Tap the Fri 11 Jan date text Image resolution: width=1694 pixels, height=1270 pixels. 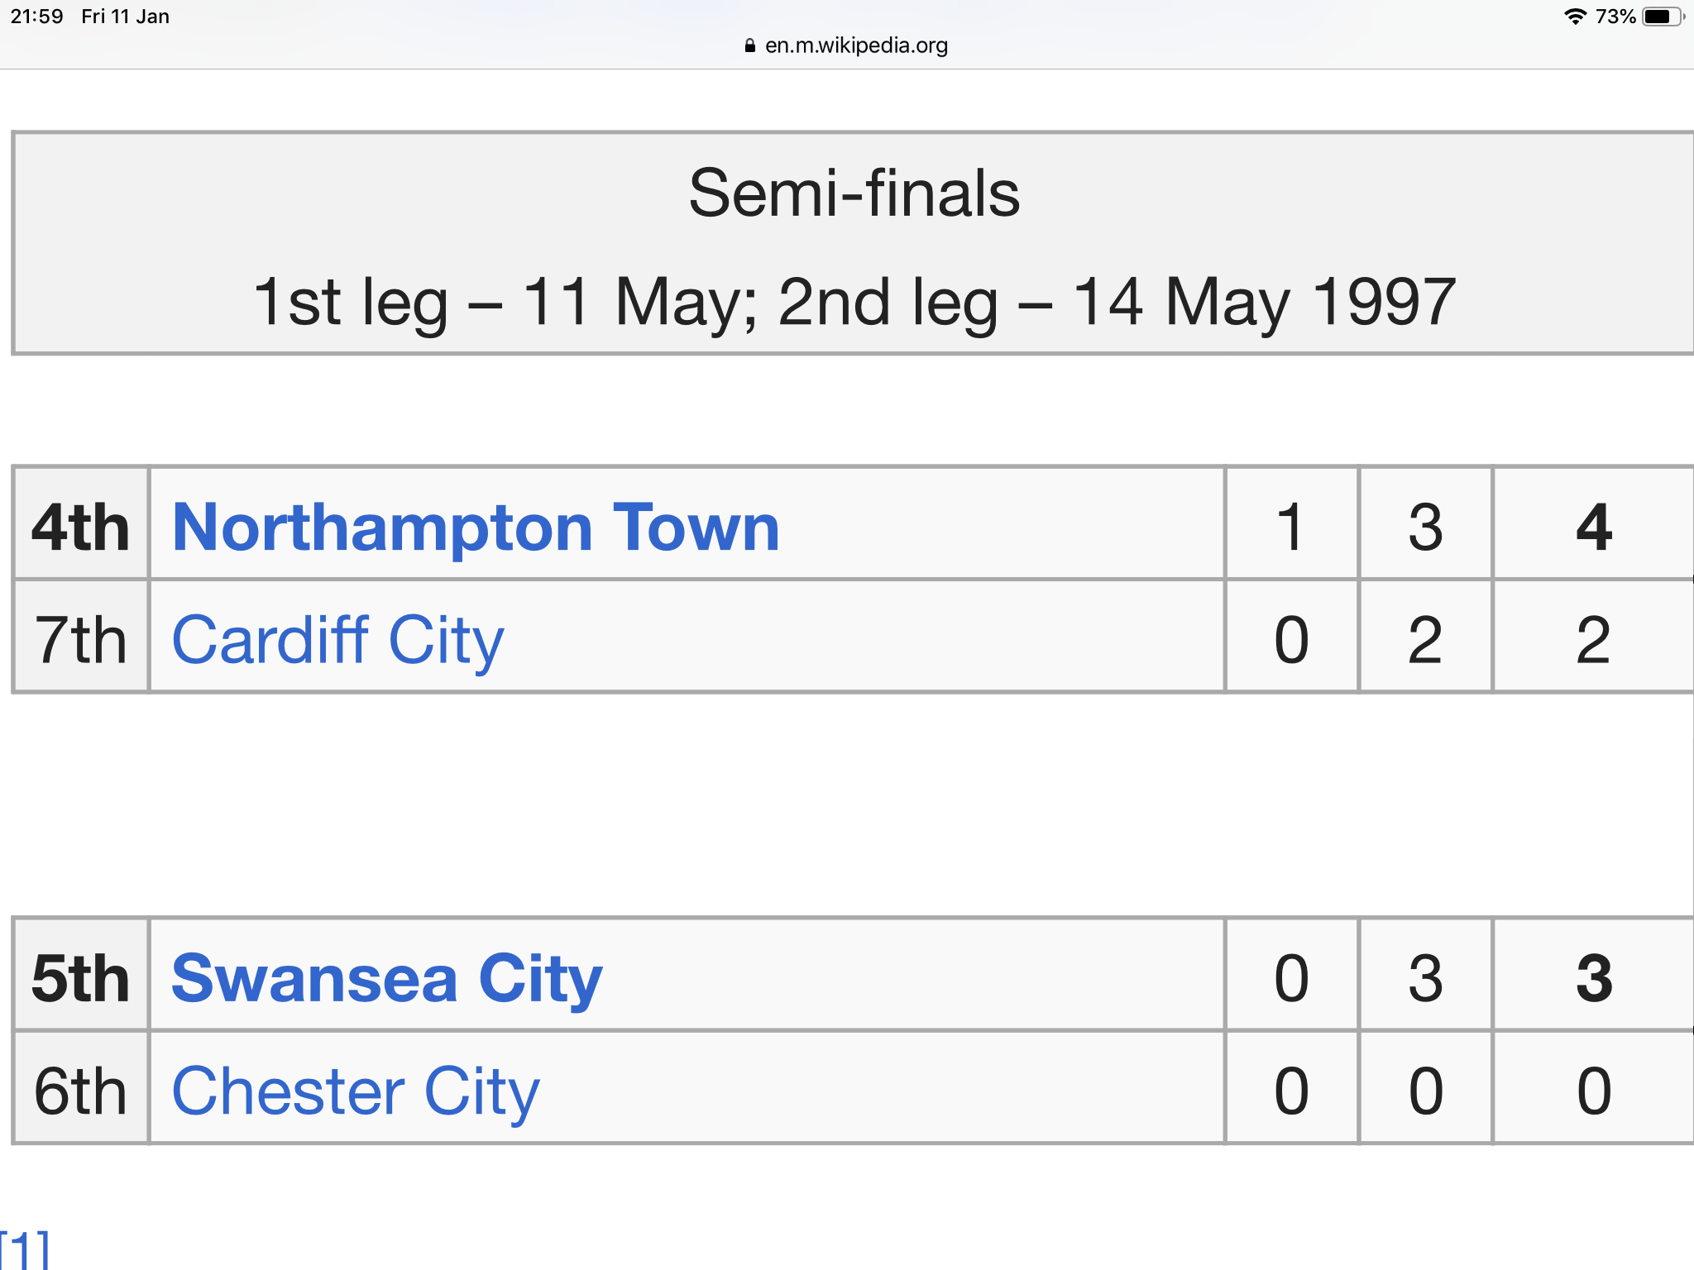[x=125, y=17]
